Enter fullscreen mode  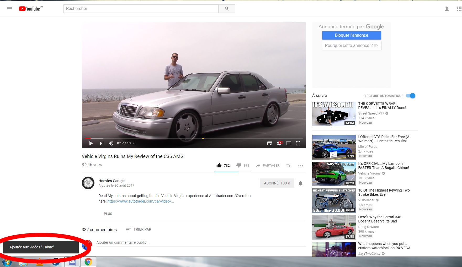pos(298,143)
